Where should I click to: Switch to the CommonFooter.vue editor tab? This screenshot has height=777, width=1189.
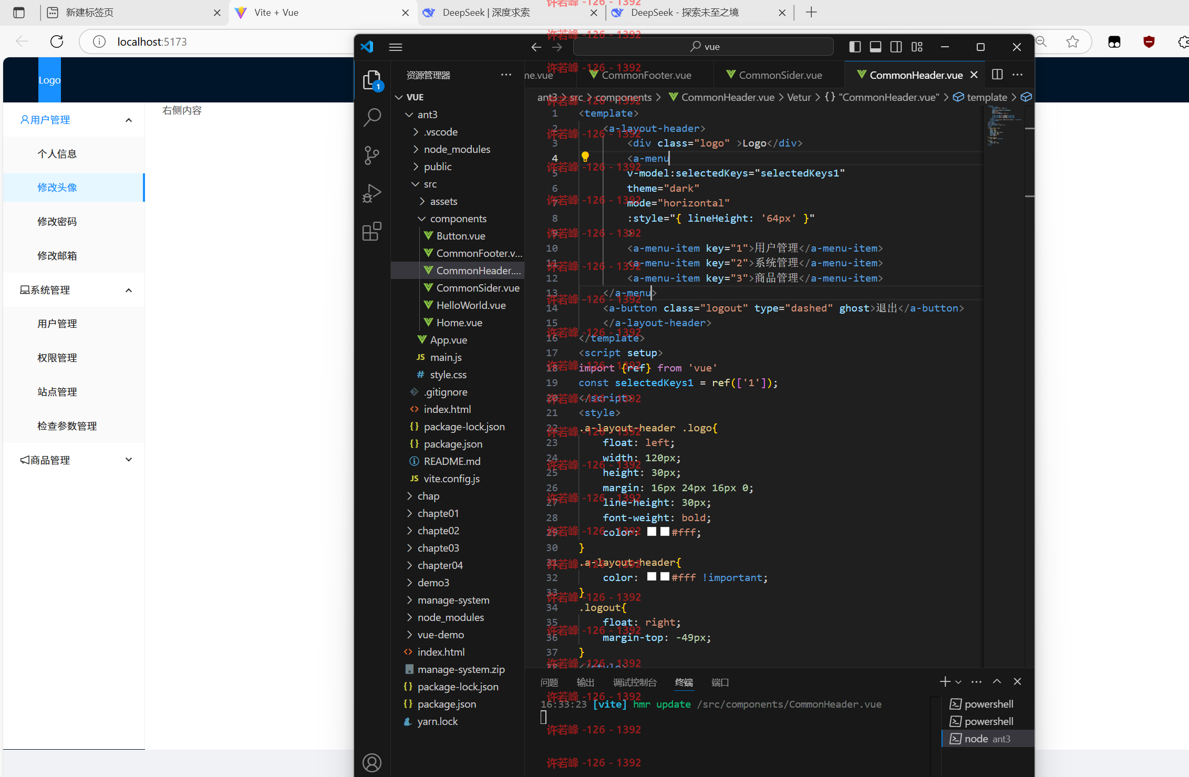645,75
